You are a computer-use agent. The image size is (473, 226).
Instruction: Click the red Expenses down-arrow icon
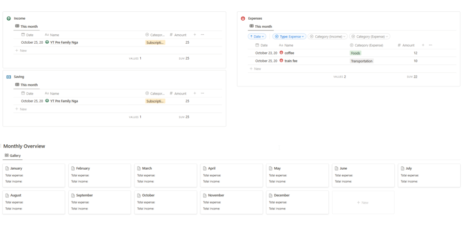[x=243, y=18]
